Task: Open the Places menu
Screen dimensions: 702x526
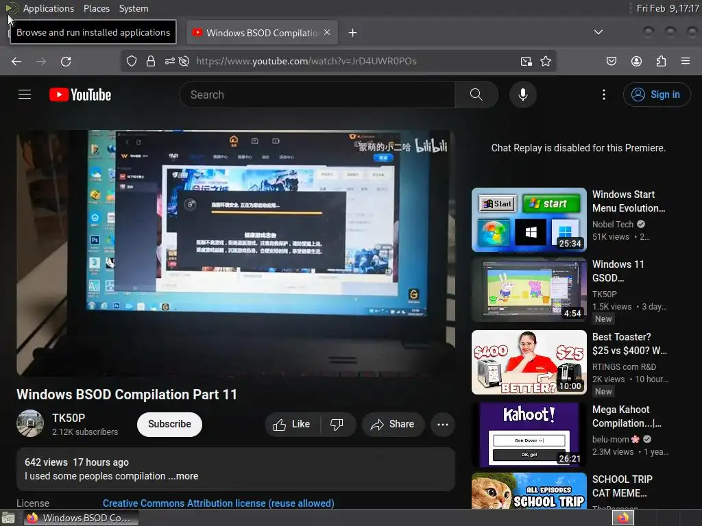Action: point(97,8)
